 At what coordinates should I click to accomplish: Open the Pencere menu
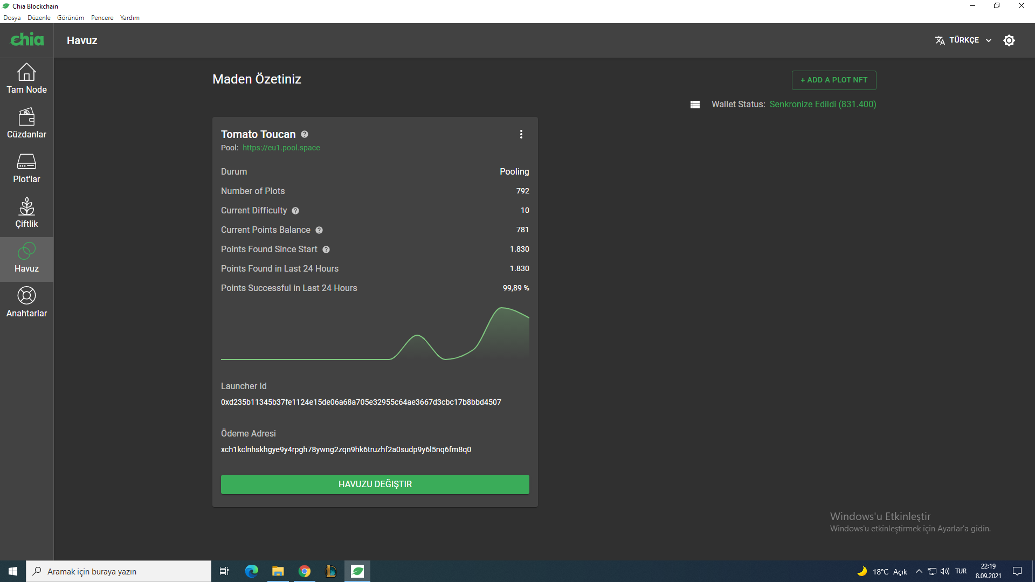tap(102, 18)
